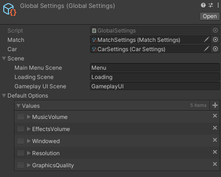Select the Gameplay UI Scene label
Image resolution: width=221 pixels, height=177 pixels.
tap(40, 86)
